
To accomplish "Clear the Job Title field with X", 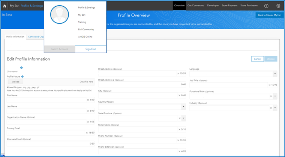I will (269, 85).
